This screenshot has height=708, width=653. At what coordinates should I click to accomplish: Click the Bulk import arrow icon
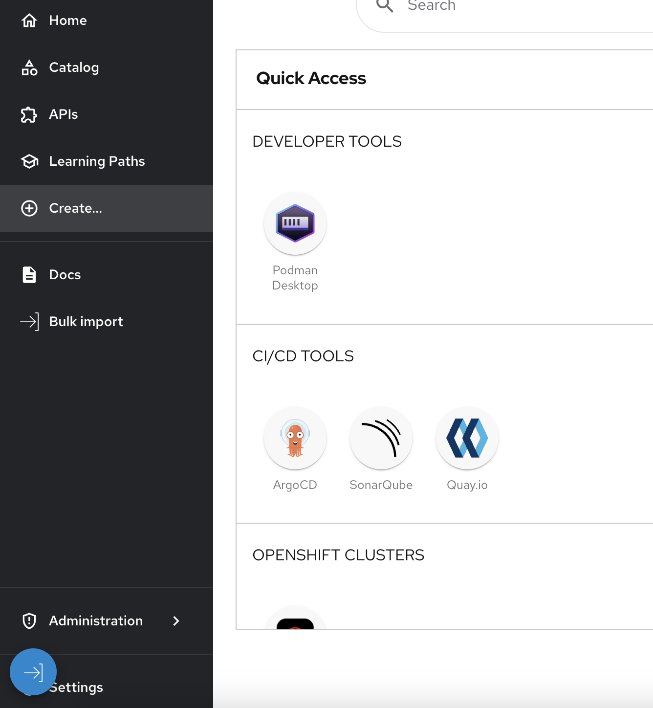[29, 322]
